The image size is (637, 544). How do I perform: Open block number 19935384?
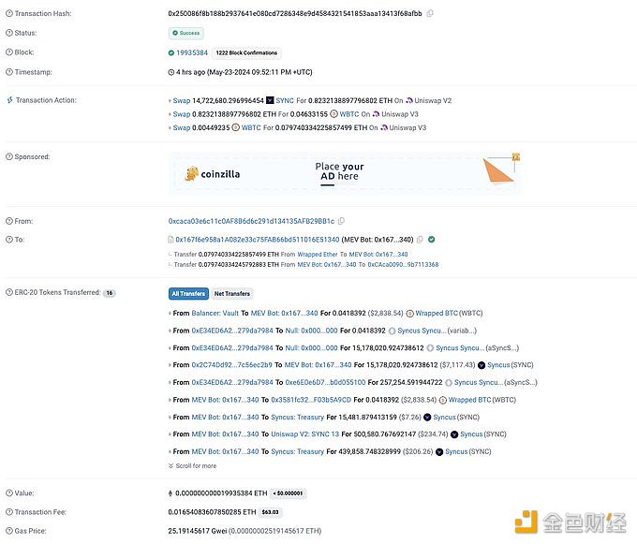192,52
